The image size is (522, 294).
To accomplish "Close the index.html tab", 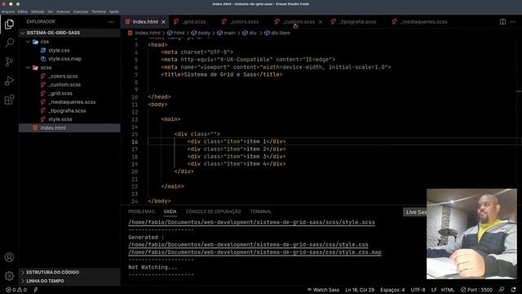I will pyautogui.click(x=163, y=22).
